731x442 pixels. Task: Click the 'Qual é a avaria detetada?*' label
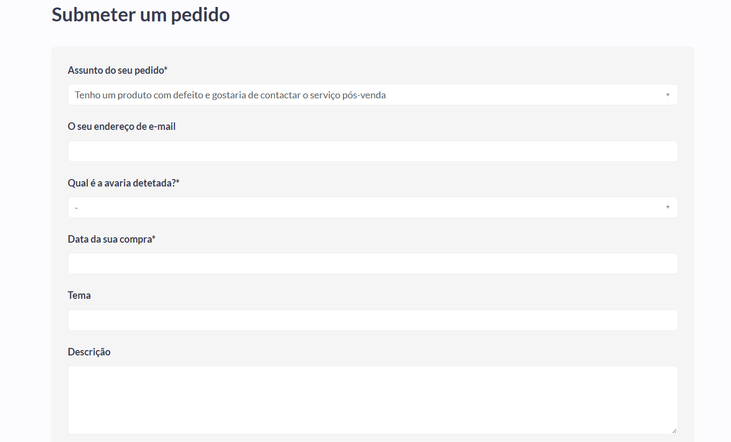pyautogui.click(x=124, y=183)
